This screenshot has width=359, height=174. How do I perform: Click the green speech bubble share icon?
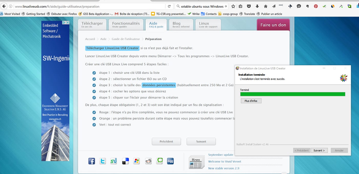pyautogui.click(x=159, y=161)
